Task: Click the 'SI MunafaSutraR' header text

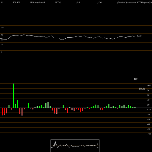Action: (x=37, y=2)
